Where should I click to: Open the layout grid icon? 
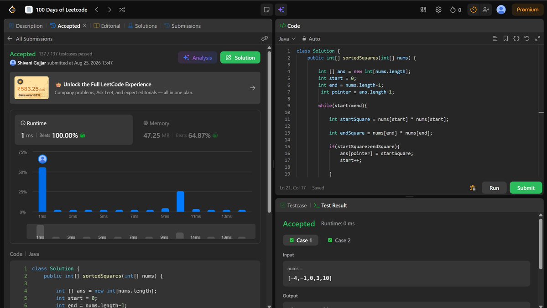pyautogui.click(x=423, y=10)
